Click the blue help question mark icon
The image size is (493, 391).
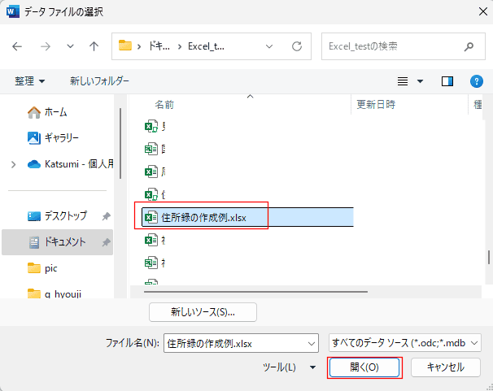pos(477,81)
